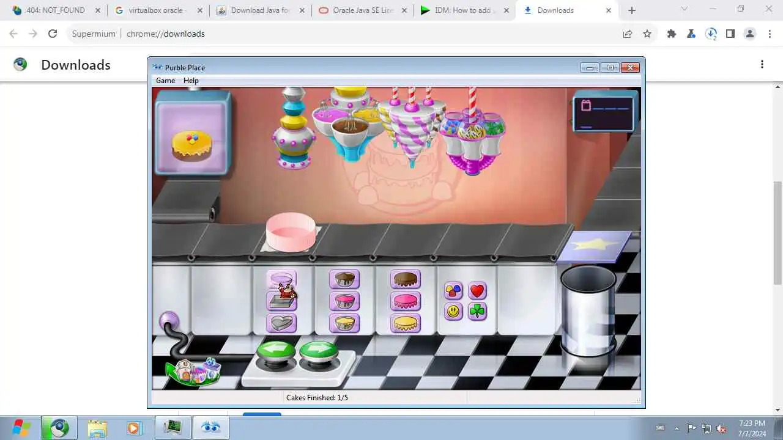This screenshot has height=440, width=783.
Task: Add the green clover decoration
Action: click(x=478, y=311)
